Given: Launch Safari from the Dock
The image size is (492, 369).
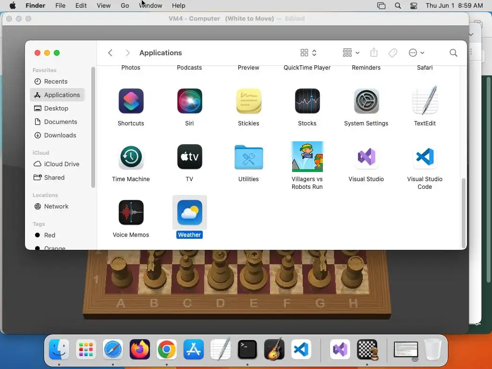Looking at the screenshot, I should coord(112,349).
